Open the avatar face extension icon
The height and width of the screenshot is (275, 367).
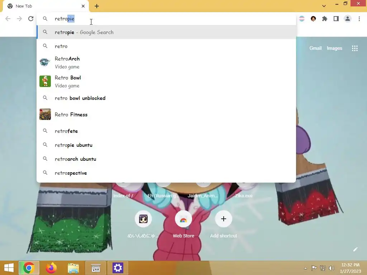313,19
